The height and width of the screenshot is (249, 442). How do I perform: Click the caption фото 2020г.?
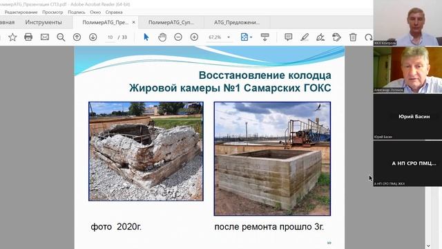pyautogui.click(x=116, y=227)
